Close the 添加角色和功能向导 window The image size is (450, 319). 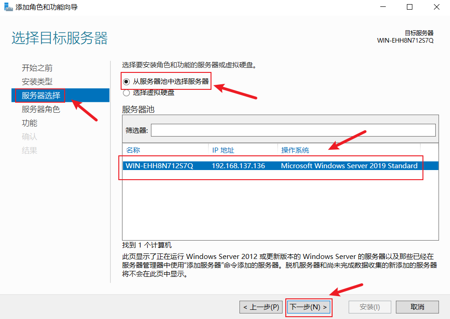[x=437, y=7]
